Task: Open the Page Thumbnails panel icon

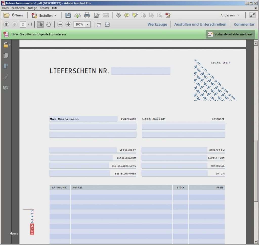Action: pyautogui.click(x=6, y=55)
